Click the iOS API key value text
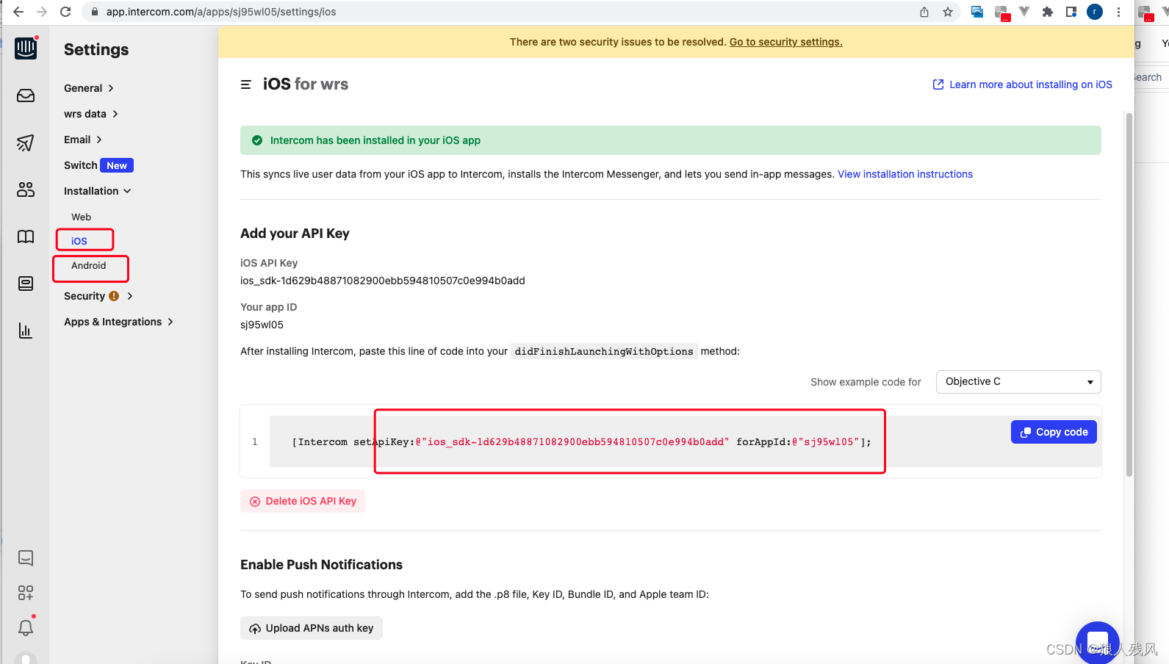The width and height of the screenshot is (1169, 664). [383, 281]
